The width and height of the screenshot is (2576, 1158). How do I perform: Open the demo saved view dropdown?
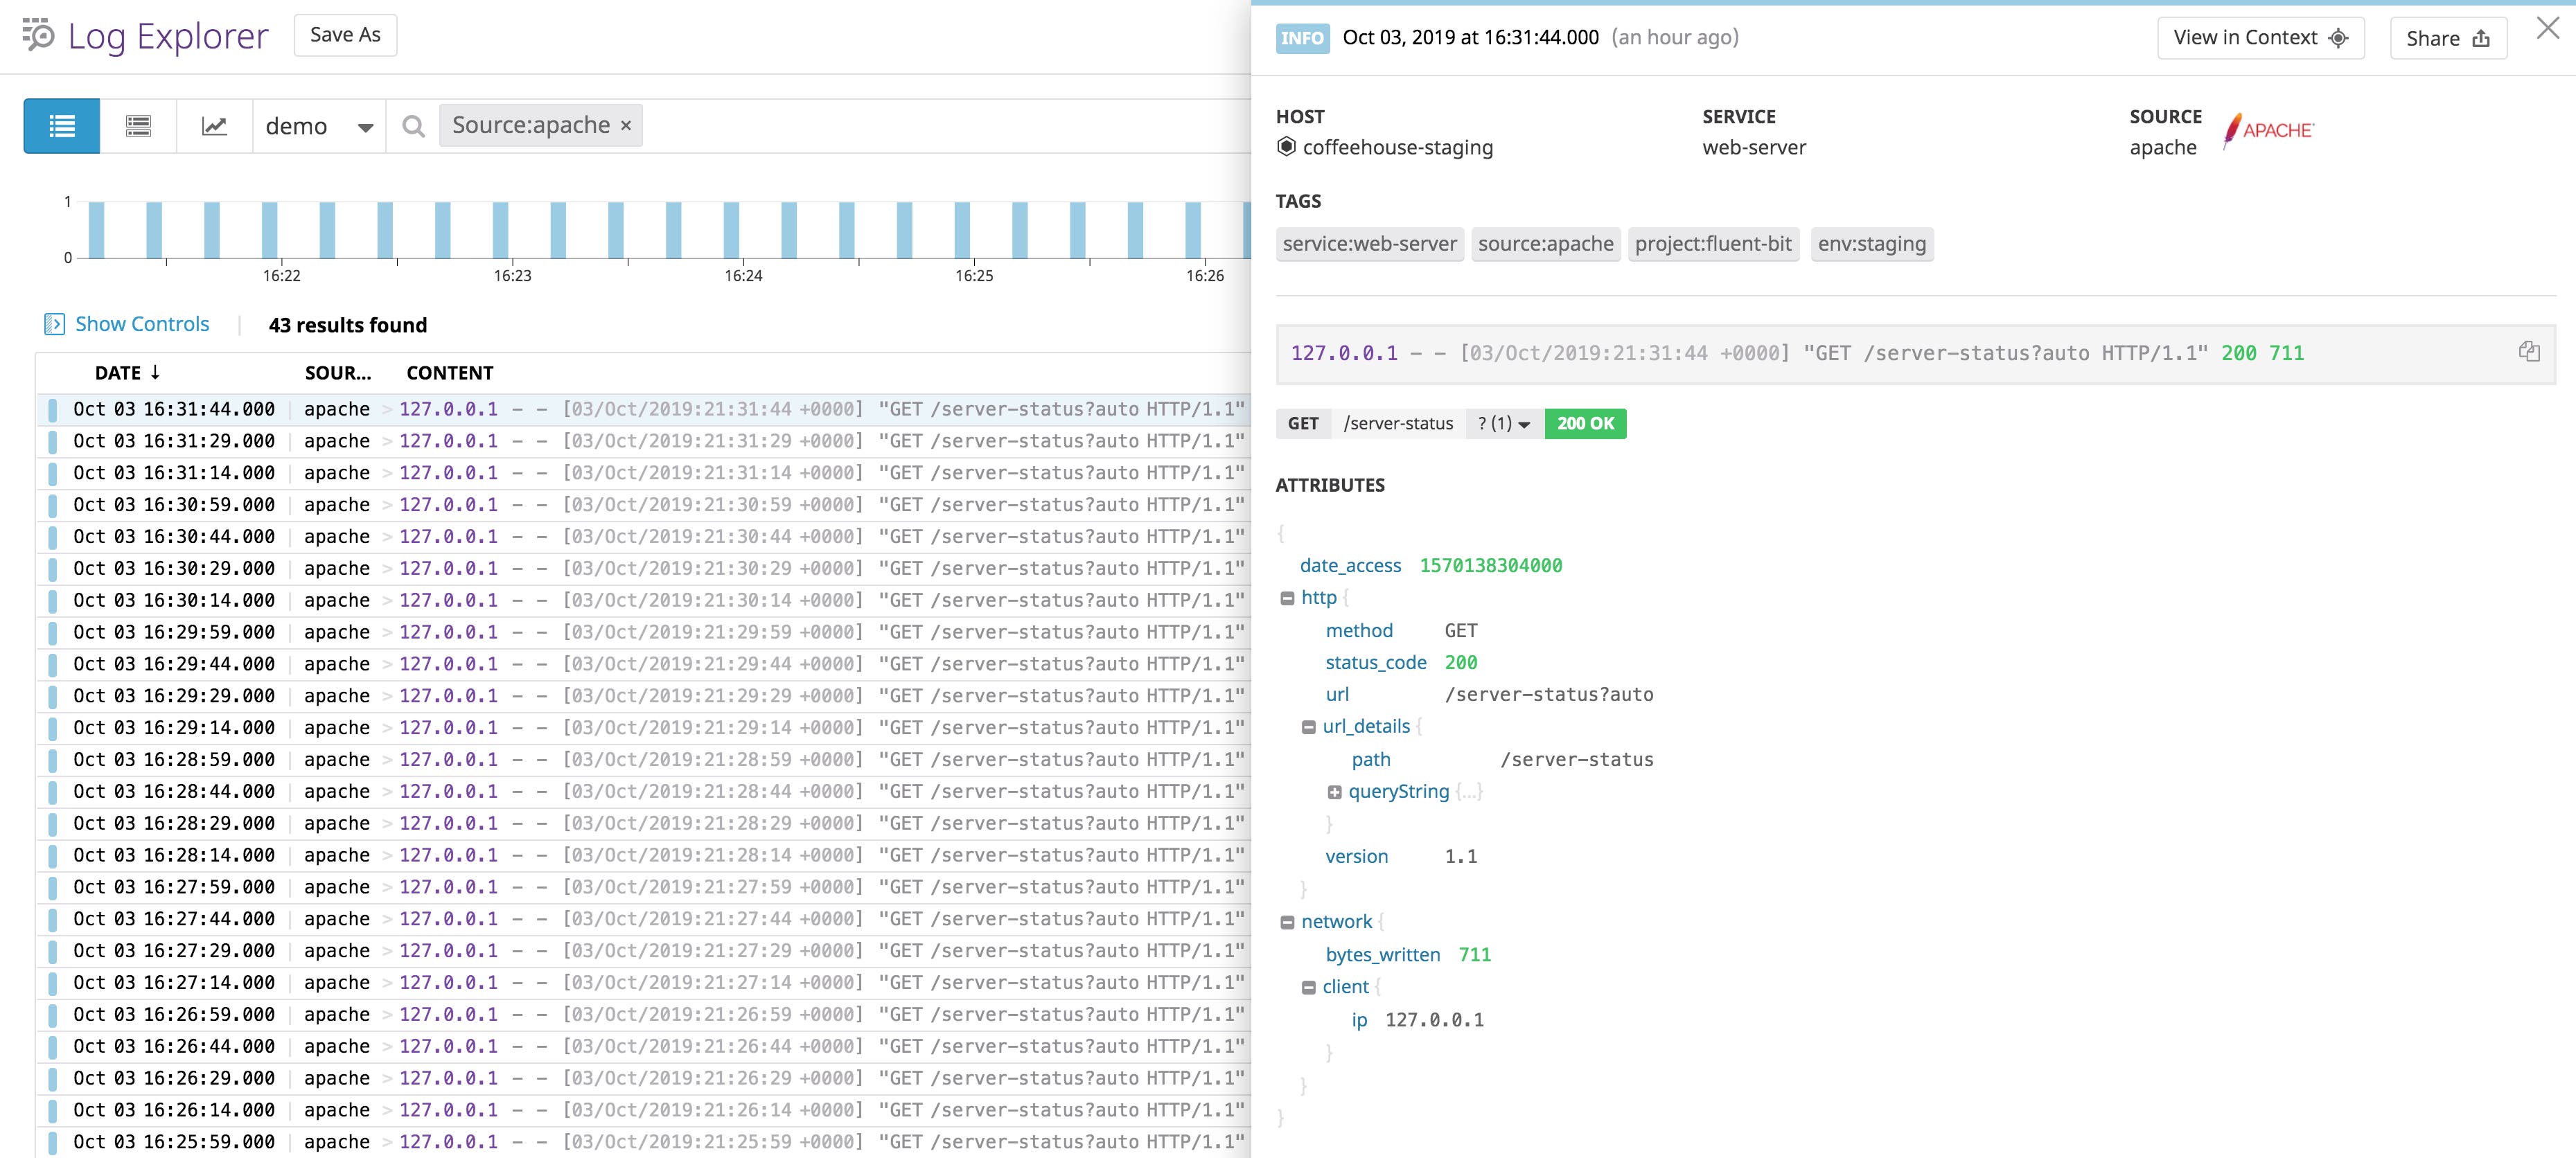tap(317, 125)
